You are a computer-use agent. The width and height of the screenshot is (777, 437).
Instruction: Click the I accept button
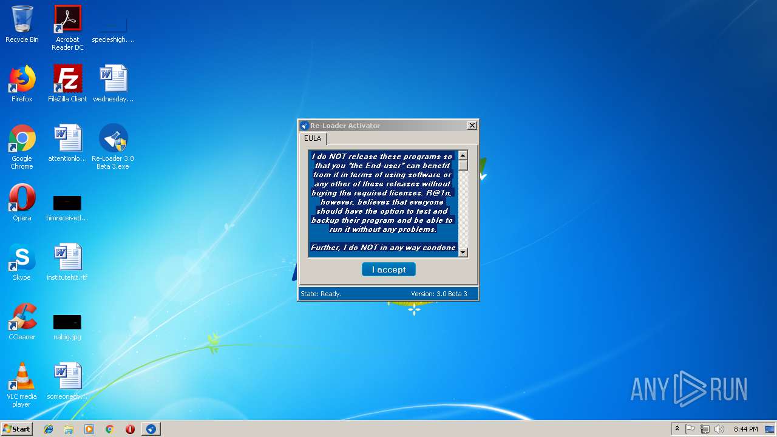click(388, 269)
